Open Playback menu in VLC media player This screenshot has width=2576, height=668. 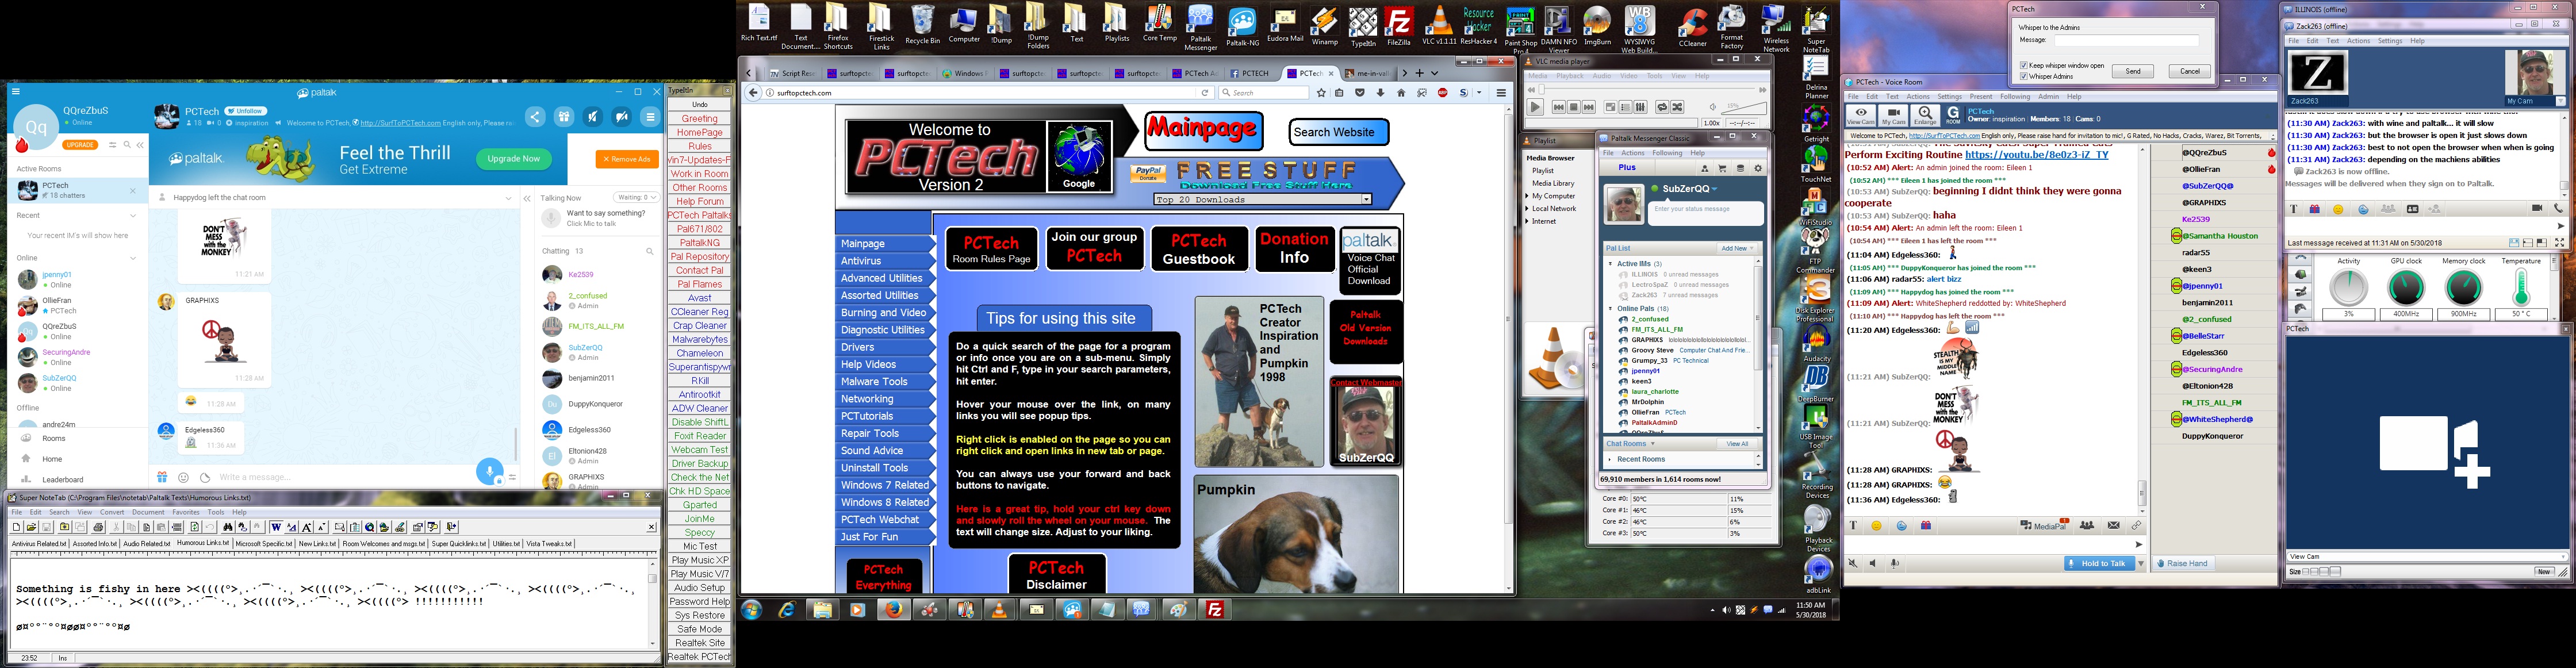1569,76
